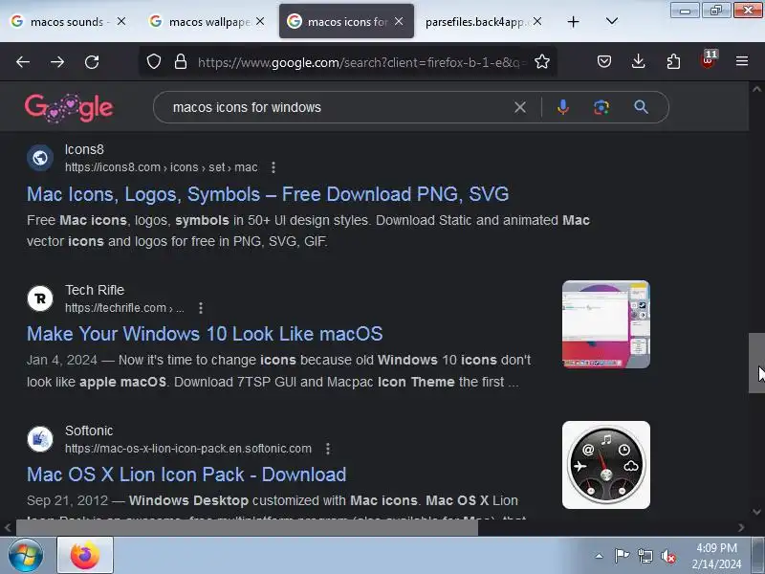Screen dimensions: 765x574
Task: Click the techrifle.com URL text
Action: tap(124, 308)
